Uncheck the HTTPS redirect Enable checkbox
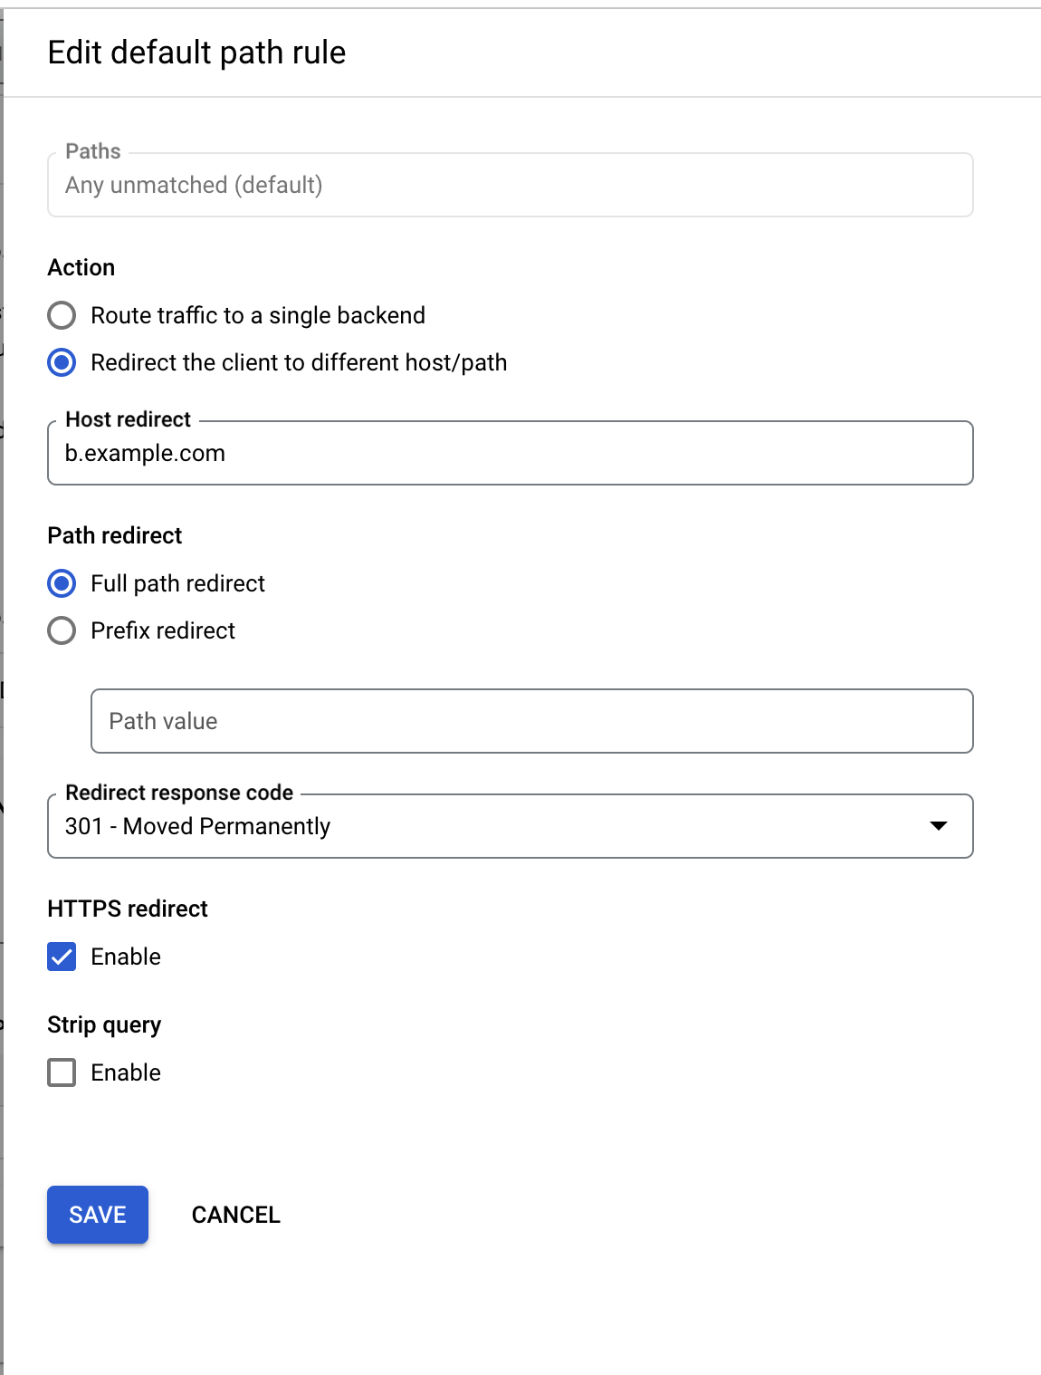This screenshot has width=1041, height=1375. coord(62,957)
